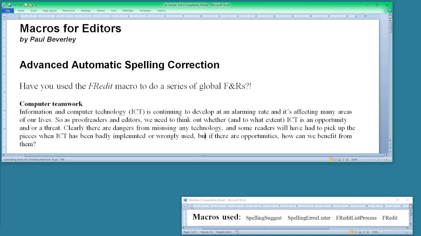
Task: Select Draft view in main window
Action: click(347, 160)
